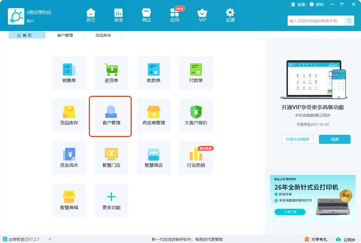Open the 客户管理 customer management tile
Screen dimensions: 361x243
111,116
